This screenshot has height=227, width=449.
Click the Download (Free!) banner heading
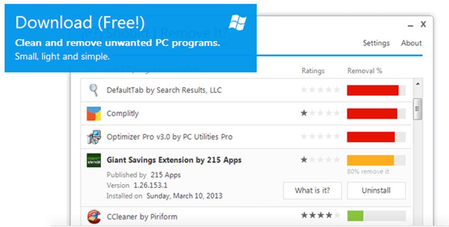80,23
